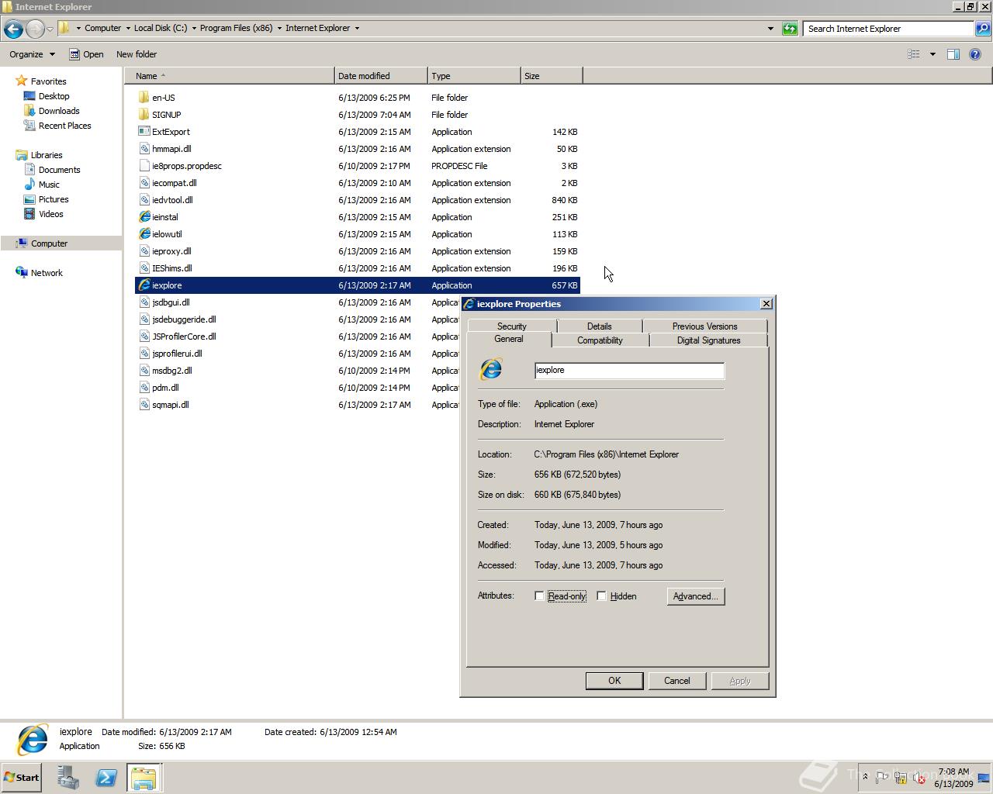The width and height of the screenshot is (993, 794).
Task: Click the ieinstal application icon
Action: [144, 217]
